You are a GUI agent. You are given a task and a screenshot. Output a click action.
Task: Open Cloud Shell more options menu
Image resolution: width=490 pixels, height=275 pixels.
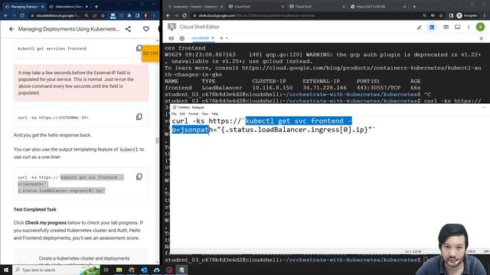tap(469, 27)
